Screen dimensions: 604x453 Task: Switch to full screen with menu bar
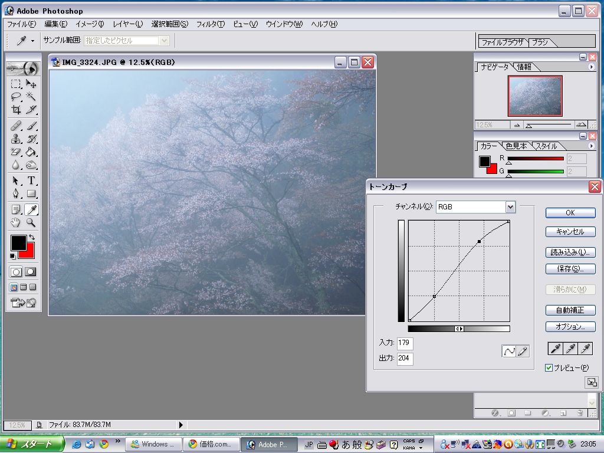[x=24, y=287]
